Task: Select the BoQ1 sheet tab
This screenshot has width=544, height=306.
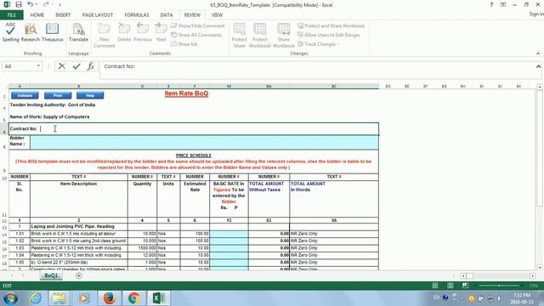Action: click(51, 275)
